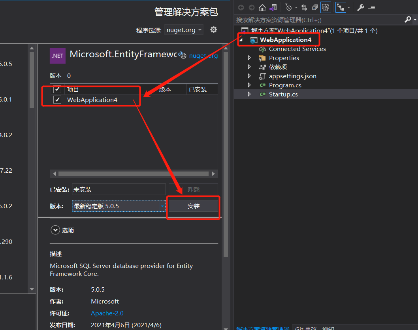Toggle the show all files icon
Image resolution: width=418 pixels, height=330 pixels.
pos(326,8)
